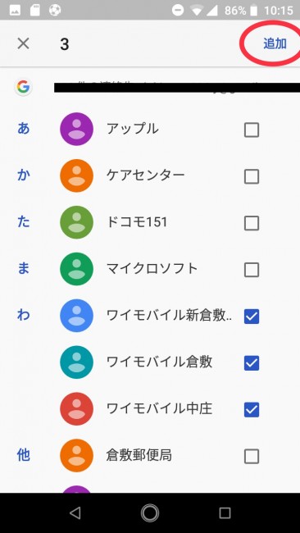
Task: Uncheck the box for ワイモバイル中庄
Action: (252, 410)
